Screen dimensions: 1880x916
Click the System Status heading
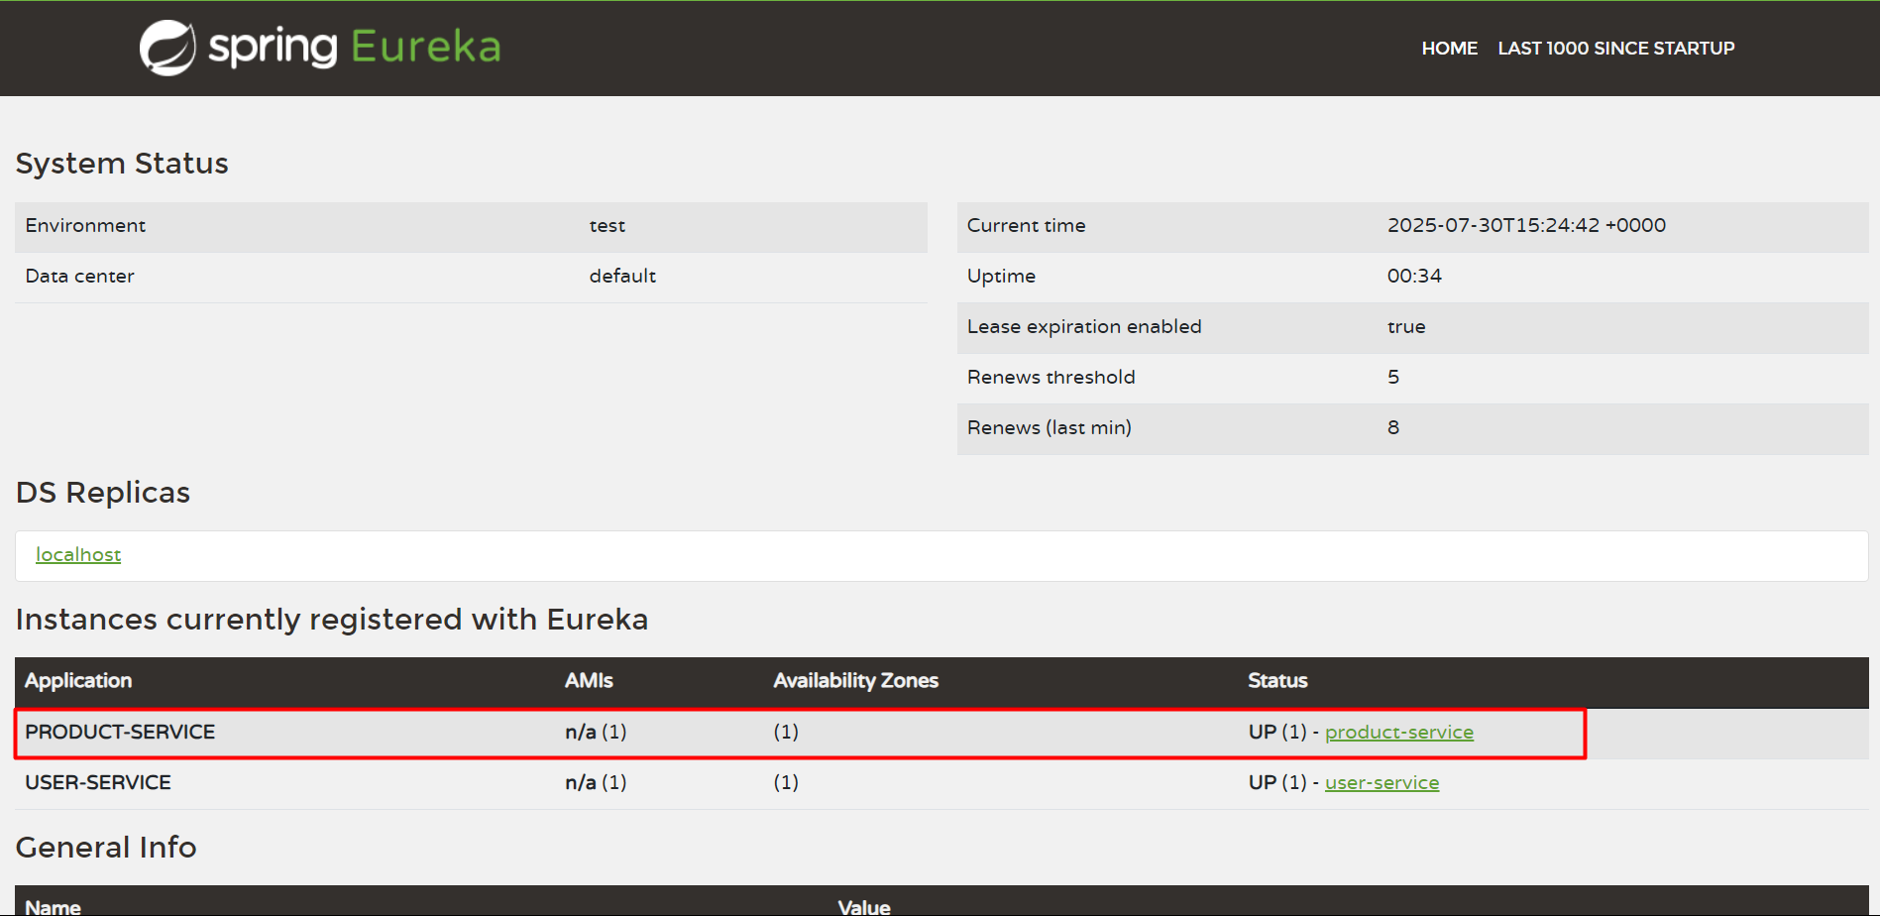(122, 163)
